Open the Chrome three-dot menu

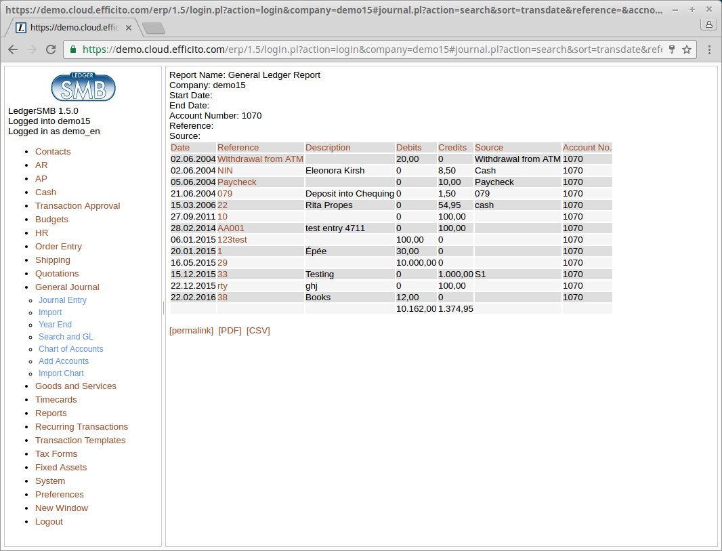pyautogui.click(x=709, y=49)
